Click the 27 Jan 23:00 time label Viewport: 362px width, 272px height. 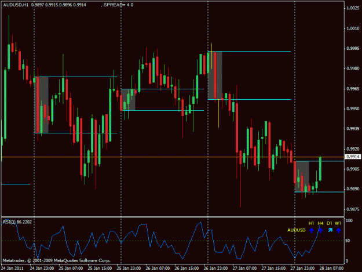pyautogui.click(x=302, y=268)
